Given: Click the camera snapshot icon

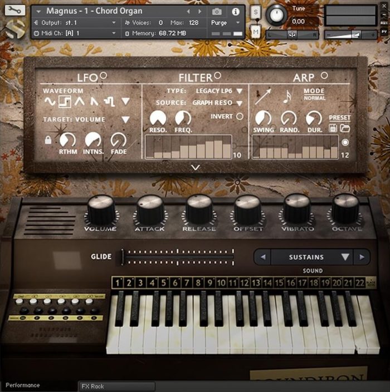Looking at the screenshot, I should (x=217, y=12).
